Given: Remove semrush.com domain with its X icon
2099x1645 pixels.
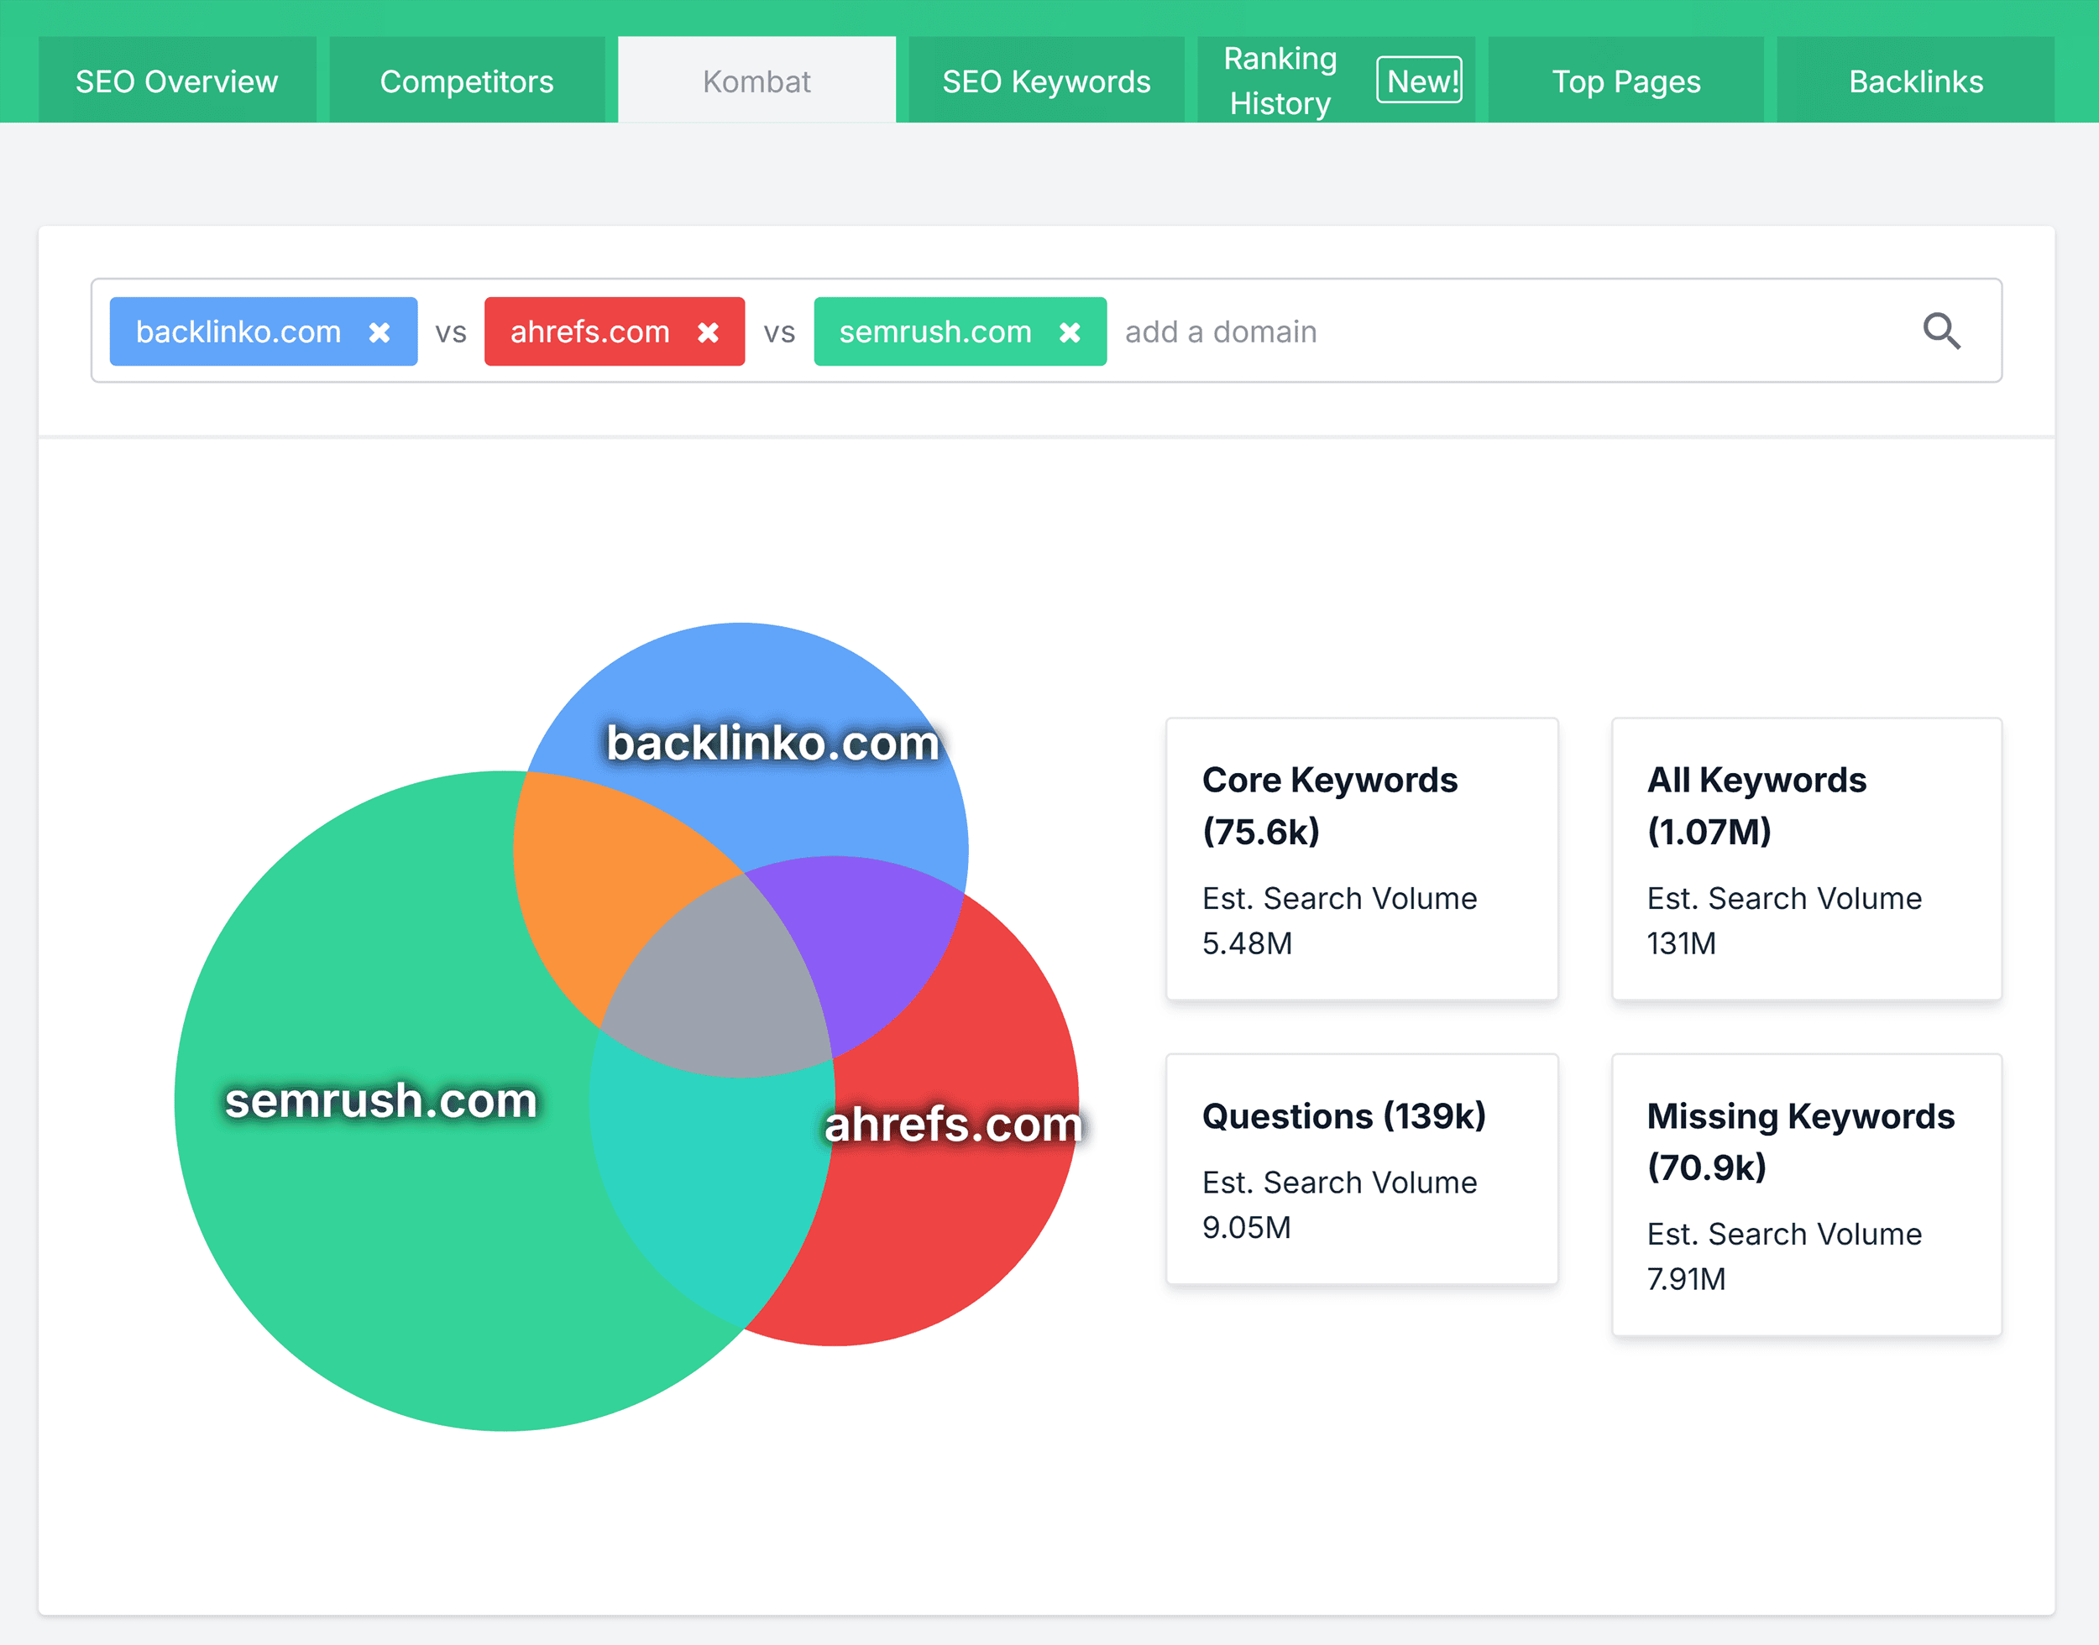Looking at the screenshot, I should 1070,332.
